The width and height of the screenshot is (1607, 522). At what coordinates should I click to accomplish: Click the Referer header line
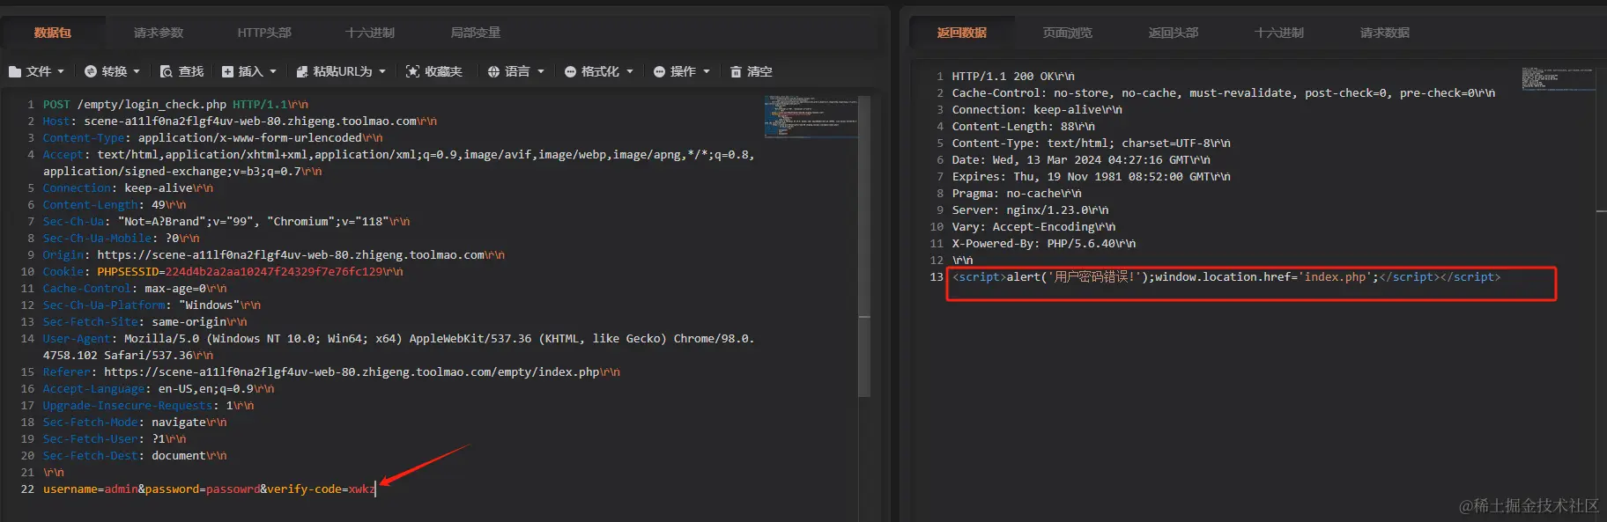(331, 371)
